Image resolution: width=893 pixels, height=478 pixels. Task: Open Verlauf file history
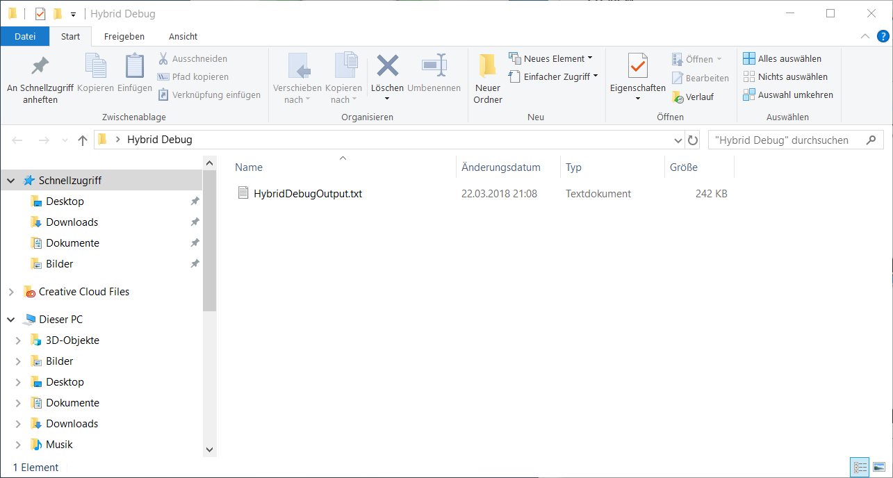pyautogui.click(x=693, y=97)
